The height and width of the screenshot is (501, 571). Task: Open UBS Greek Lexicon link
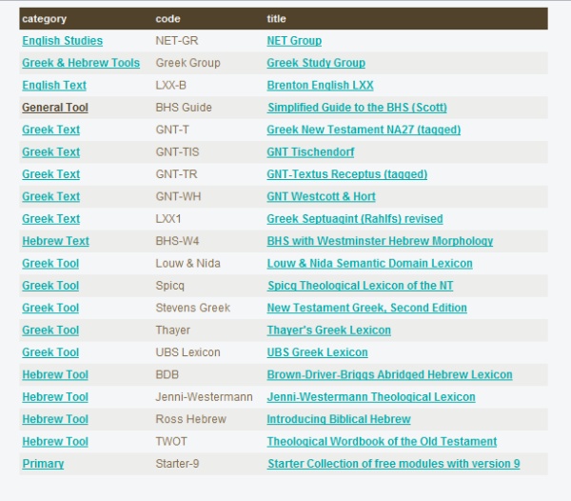[x=318, y=352]
